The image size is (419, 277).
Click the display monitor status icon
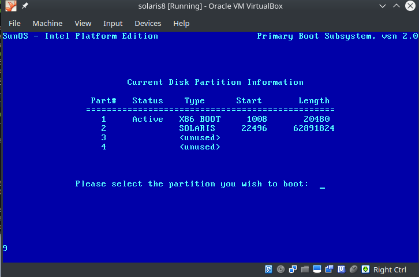[317, 269]
